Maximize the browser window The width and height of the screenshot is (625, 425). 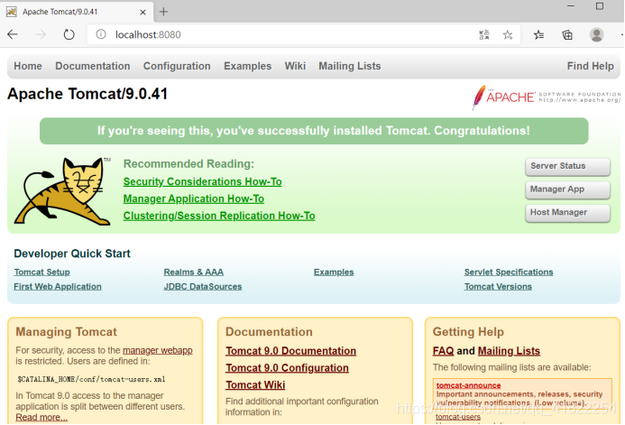click(600, 6)
